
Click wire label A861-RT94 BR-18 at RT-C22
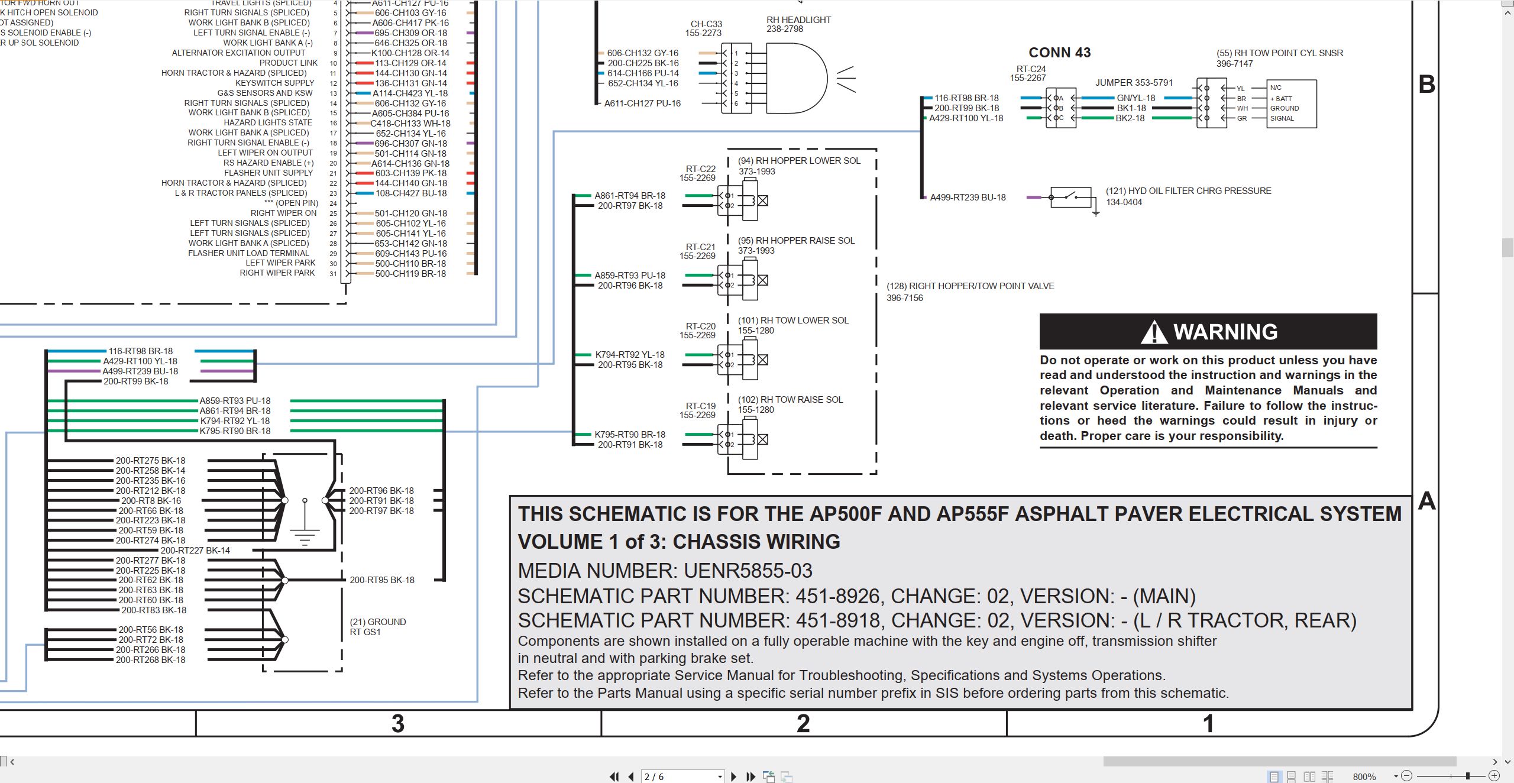(x=630, y=196)
